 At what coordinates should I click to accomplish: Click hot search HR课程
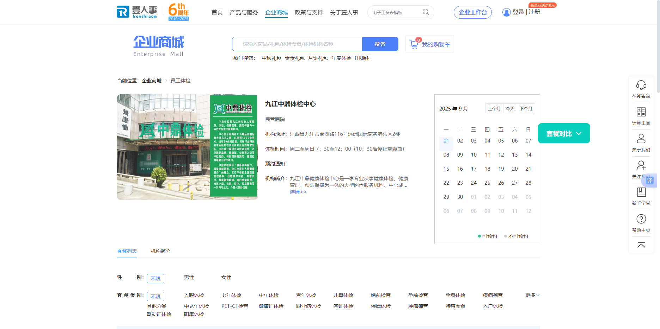coord(363,58)
